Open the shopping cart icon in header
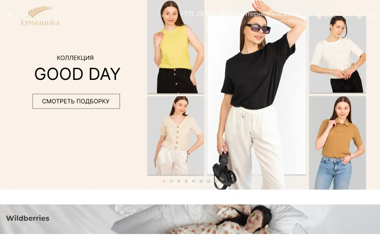Screen dimensions: 380x237 click(x=371, y=16)
